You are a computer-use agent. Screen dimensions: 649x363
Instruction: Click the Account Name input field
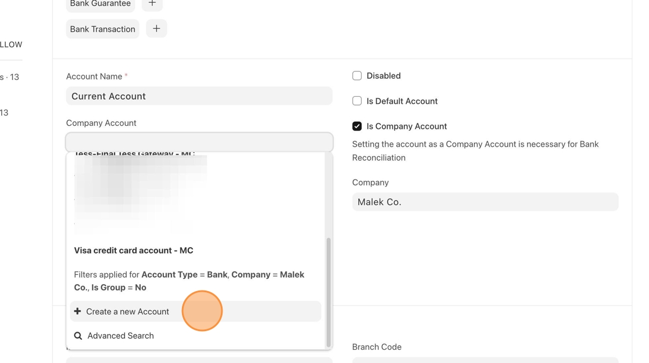[199, 96]
